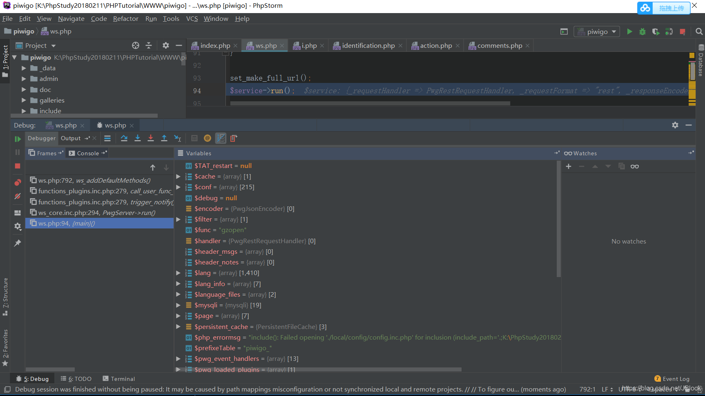Switch to identification.php editor tab
This screenshot has height=396, width=705.
368,46
